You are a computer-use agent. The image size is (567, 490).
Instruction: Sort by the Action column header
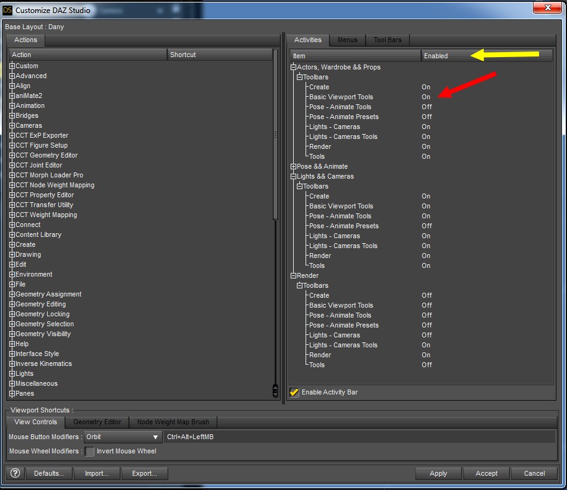point(88,55)
